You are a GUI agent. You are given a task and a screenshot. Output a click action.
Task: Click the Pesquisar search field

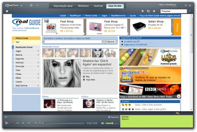pyautogui.click(x=174, y=11)
